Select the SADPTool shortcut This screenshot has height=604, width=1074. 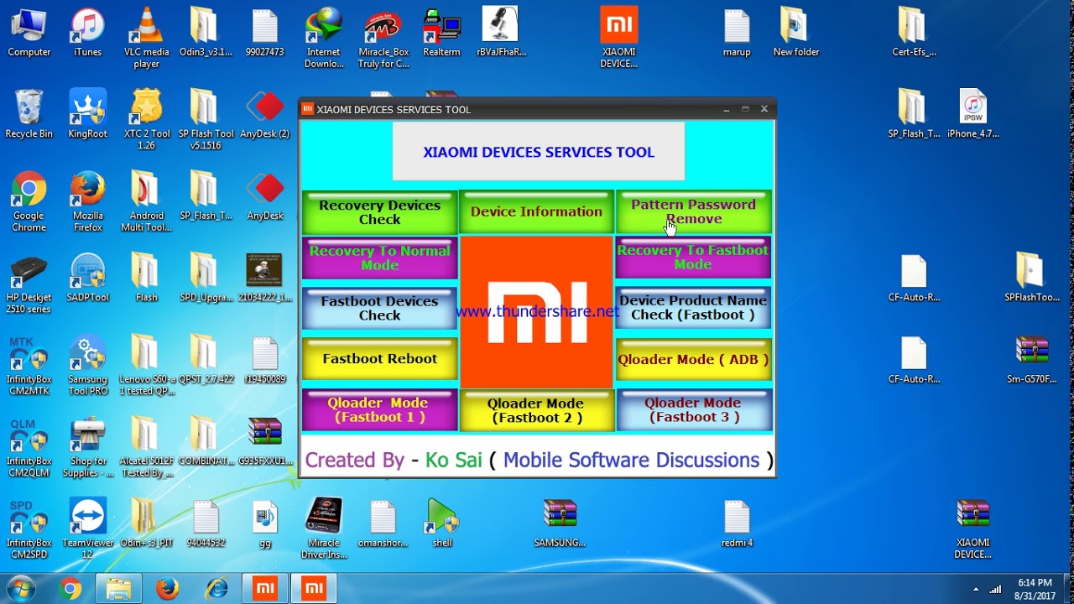tap(87, 278)
